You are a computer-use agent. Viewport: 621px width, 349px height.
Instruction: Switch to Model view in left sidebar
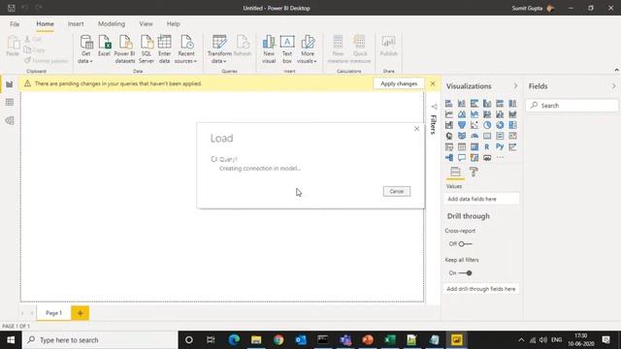pos(10,120)
